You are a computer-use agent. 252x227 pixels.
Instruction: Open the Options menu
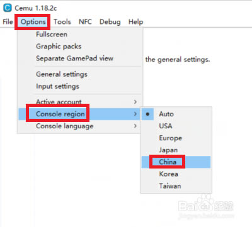tap(33, 21)
